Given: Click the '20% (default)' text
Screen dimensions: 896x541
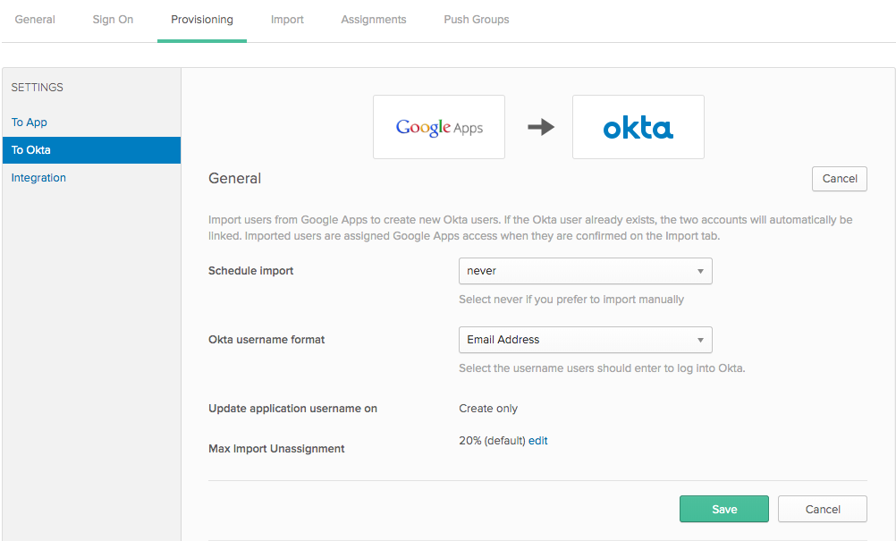Looking at the screenshot, I should [x=492, y=441].
